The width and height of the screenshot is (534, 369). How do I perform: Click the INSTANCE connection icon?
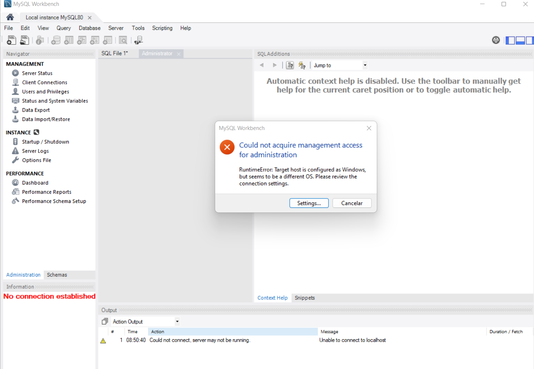[x=36, y=132]
